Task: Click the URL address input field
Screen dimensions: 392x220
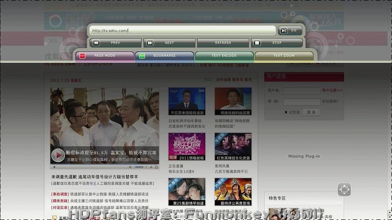Action: [x=182, y=30]
